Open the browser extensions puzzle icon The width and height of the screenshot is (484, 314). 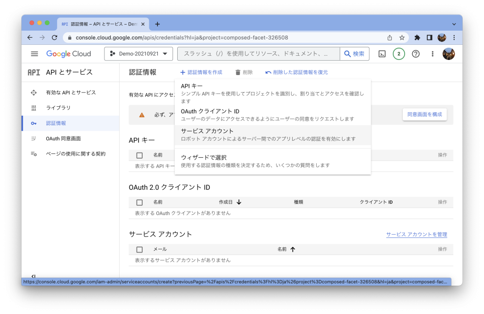click(x=417, y=38)
